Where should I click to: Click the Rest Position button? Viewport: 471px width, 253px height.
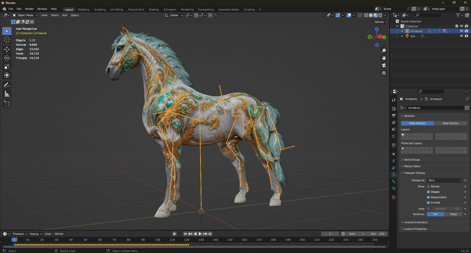[451, 123]
